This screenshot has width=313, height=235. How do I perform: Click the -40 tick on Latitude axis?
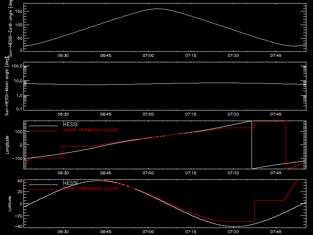pyautogui.click(x=18, y=227)
